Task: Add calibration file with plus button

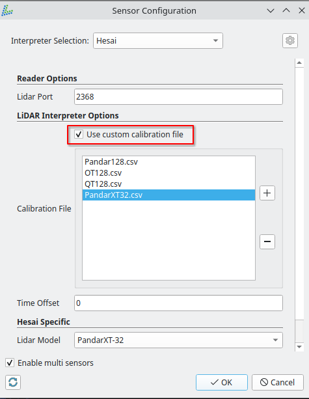Action: click(267, 193)
